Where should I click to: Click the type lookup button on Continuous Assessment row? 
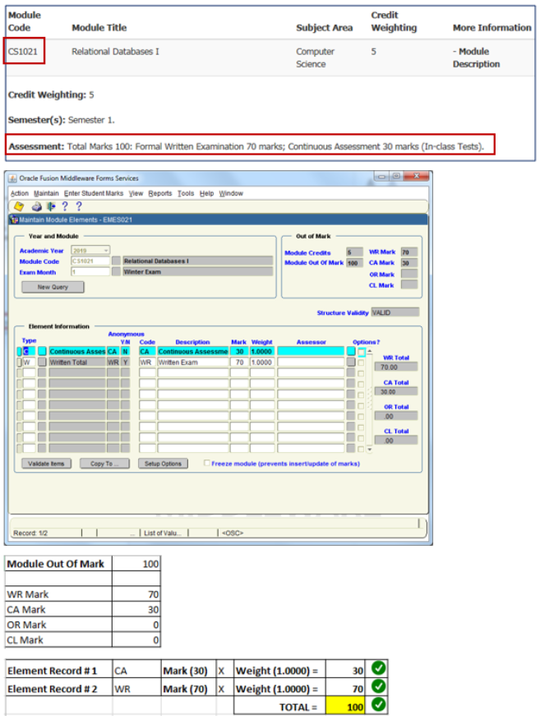coord(42,352)
